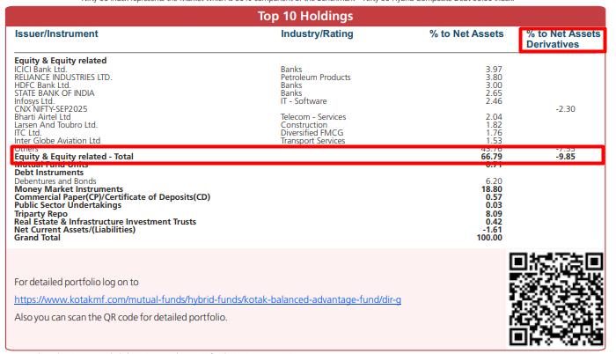Click 'Banks' industry in State Bank row

(291, 92)
